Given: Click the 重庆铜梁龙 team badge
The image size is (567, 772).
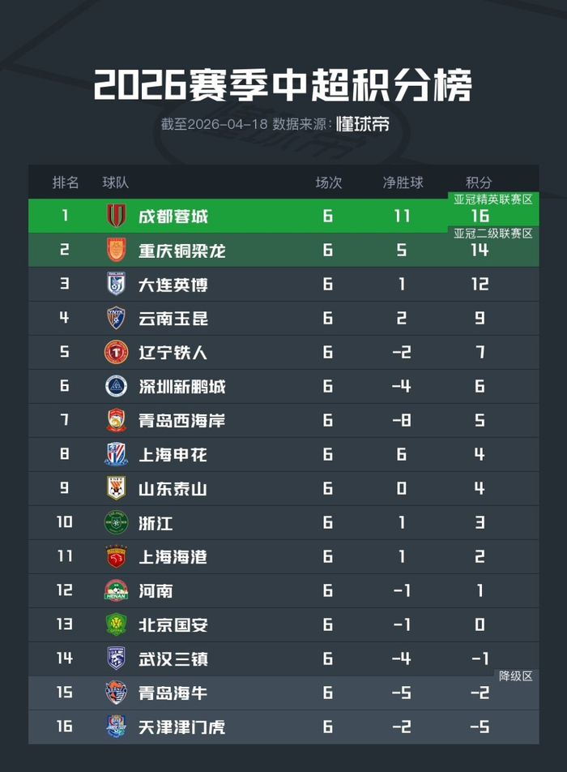Looking at the screenshot, I should (117, 250).
